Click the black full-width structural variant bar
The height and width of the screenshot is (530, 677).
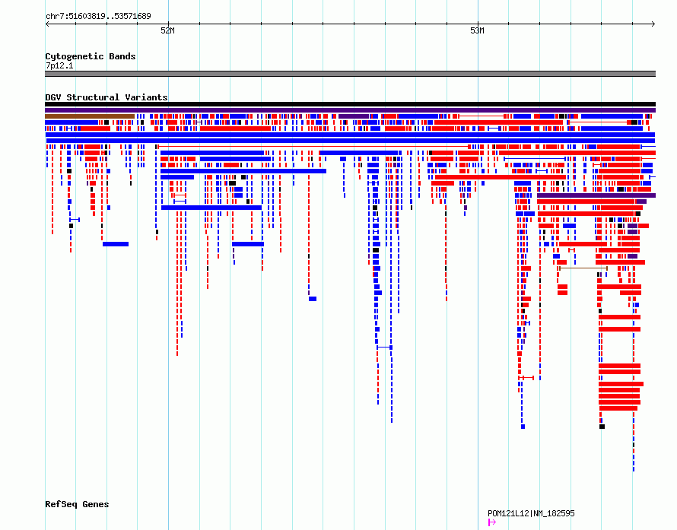point(350,104)
